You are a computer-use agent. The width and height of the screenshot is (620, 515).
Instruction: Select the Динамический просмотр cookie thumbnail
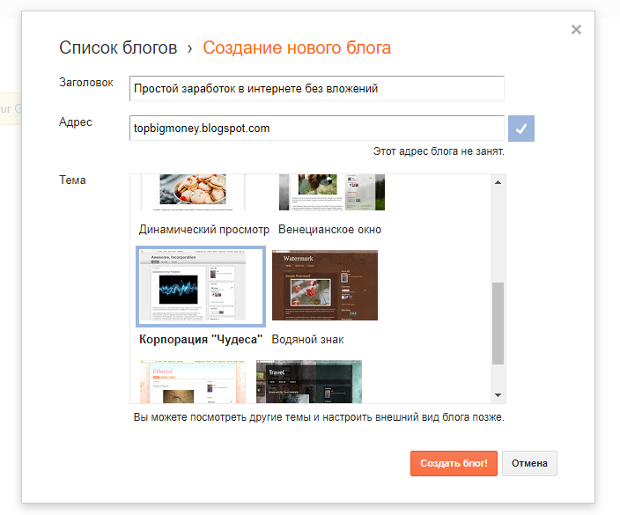192,192
